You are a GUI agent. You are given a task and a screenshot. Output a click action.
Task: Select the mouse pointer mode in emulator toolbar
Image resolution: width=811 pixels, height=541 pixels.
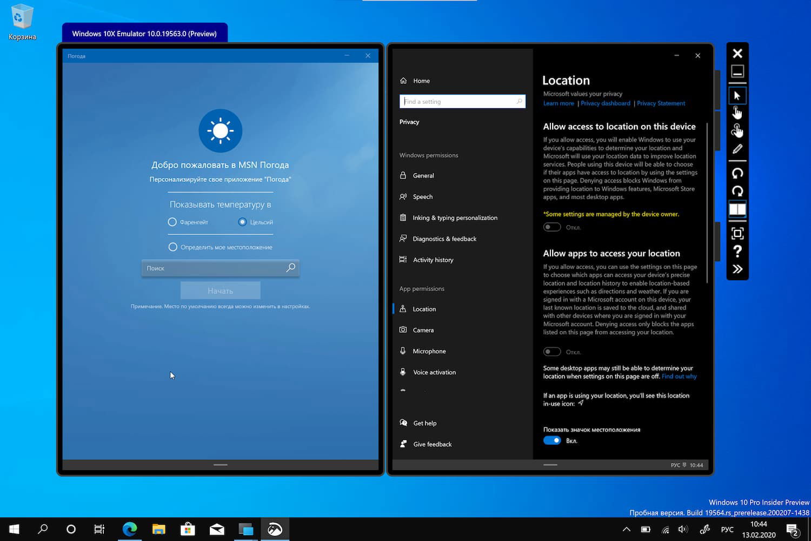737,96
